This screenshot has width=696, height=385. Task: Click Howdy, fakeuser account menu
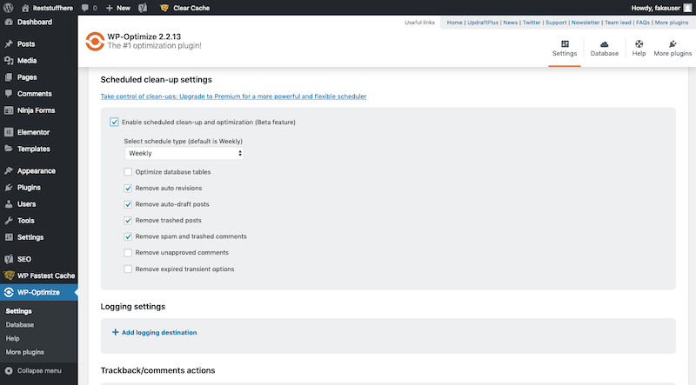coord(661,8)
